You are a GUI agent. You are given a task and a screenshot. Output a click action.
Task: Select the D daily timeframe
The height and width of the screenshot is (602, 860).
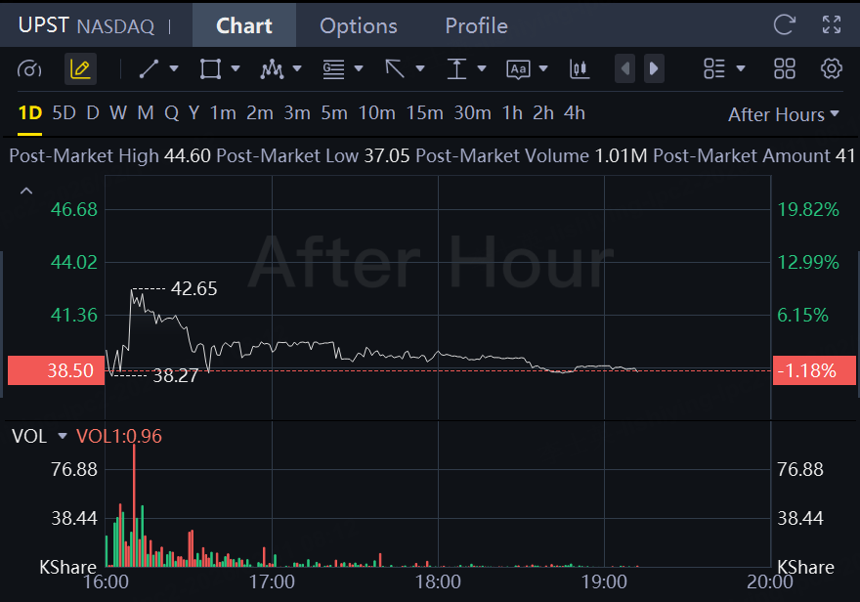(93, 113)
